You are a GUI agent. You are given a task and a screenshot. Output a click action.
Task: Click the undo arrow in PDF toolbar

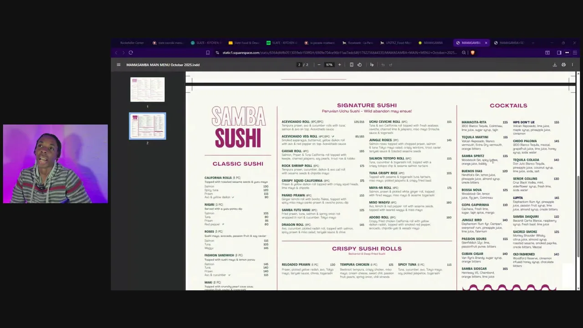click(x=383, y=65)
